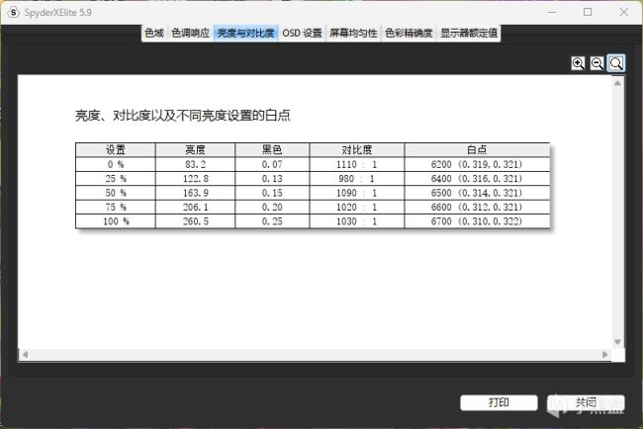Click brightness value 83.2
Image resolution: width=643 pixels, height=429 pixels.
point(195,164)
